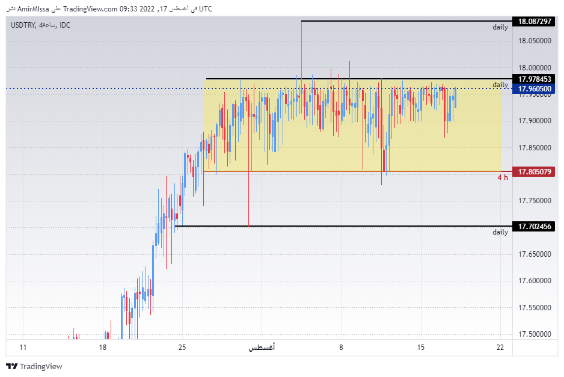Click the 'daily' label under the 17.702456 line
Screen dimensions: 564x377
pyautogui.click(x=500, y=232)
